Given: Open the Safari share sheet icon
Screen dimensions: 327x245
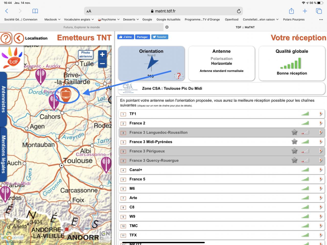Looking at the screenshot, I should [291, 11].
